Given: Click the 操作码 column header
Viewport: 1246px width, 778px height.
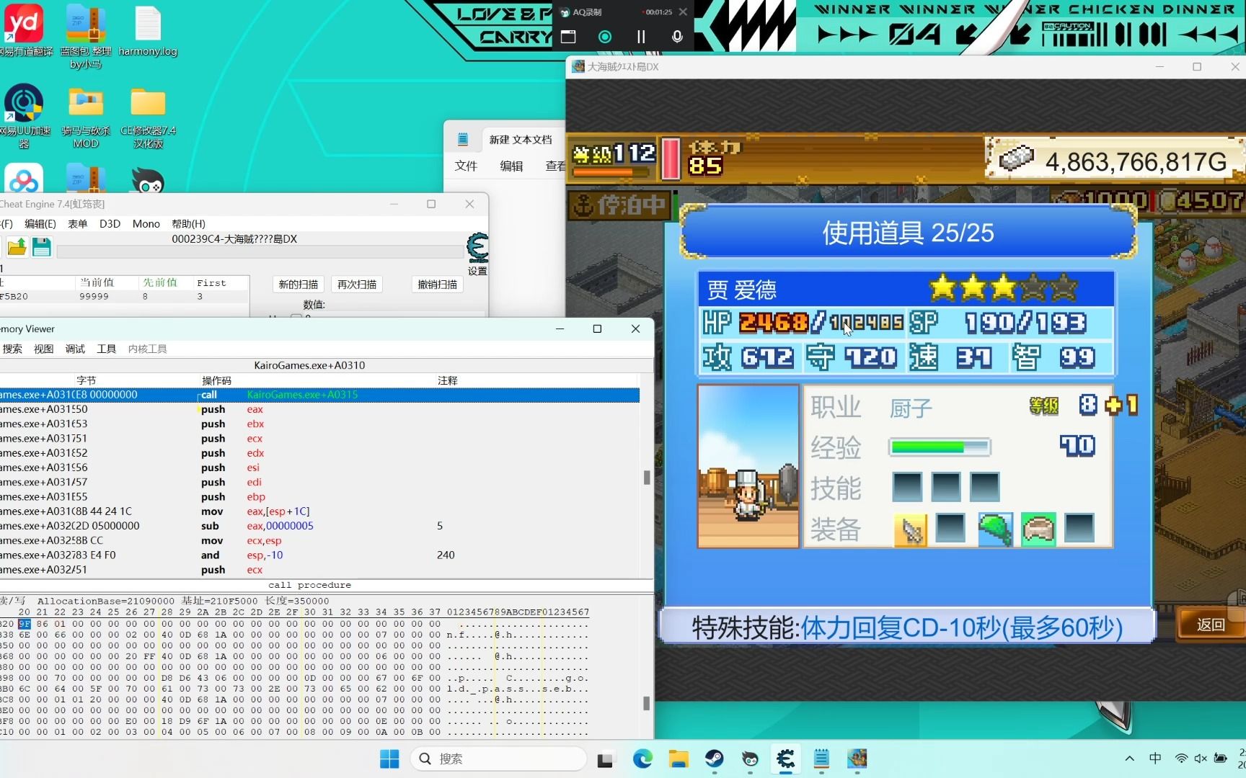Looking at the screenshot, I should pyautogui.click(x=216, y=380).
